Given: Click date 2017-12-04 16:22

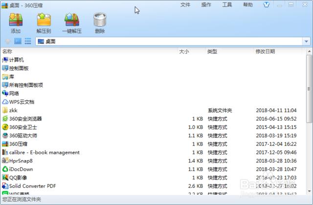Looking at the screenshot, I should click(276, 144).
